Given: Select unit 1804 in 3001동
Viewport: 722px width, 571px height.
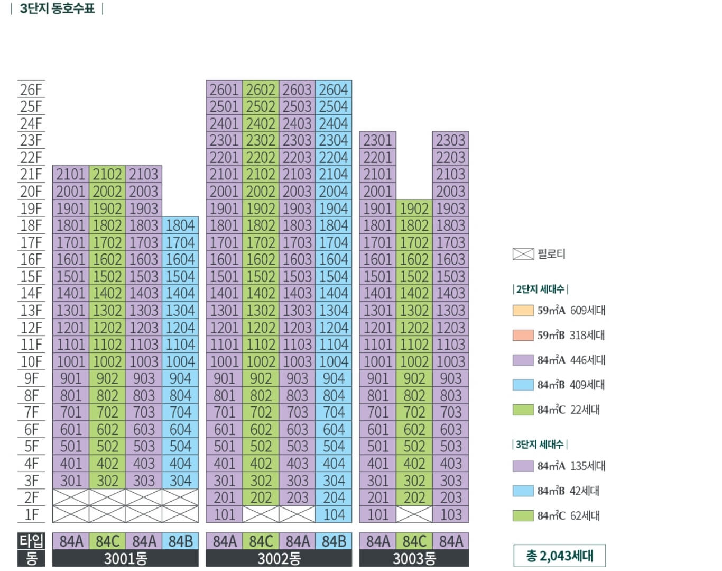Looking at the screenshot, I should pyautogui.click(x=180, y=225).
